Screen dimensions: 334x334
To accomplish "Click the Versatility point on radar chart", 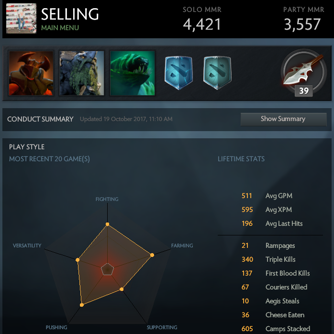I will pyautogui.click(x=78, y=260).
